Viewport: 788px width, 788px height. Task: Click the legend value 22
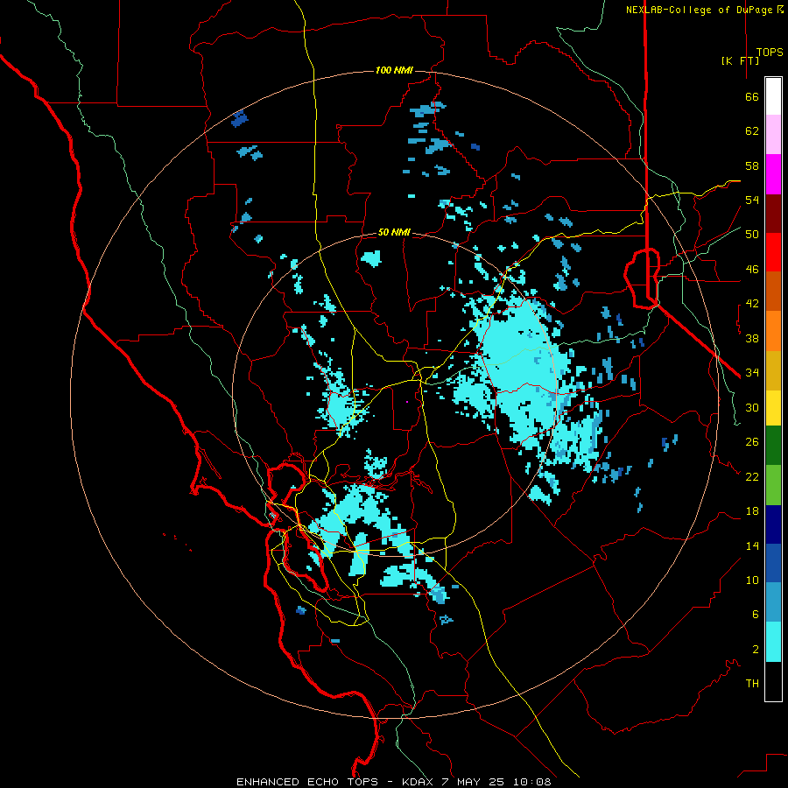[752, 476]
